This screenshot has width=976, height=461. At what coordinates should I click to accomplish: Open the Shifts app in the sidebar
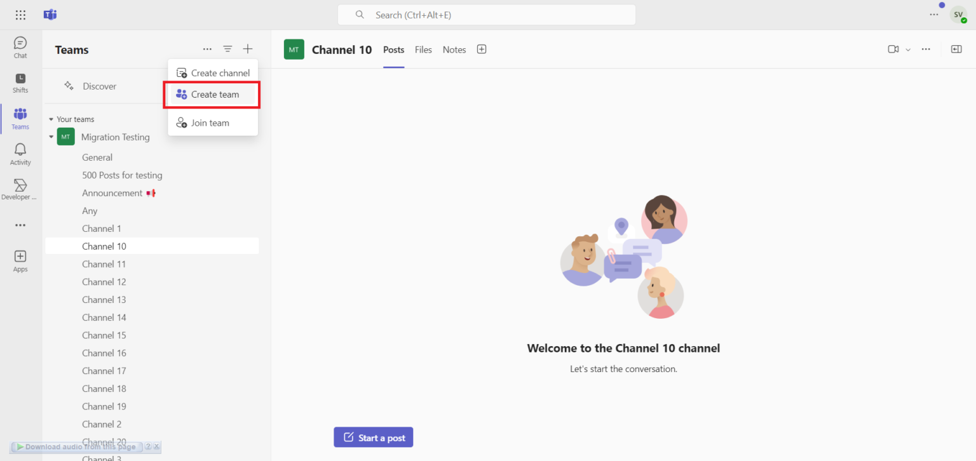pyautogui.click(x=20, y=81)
